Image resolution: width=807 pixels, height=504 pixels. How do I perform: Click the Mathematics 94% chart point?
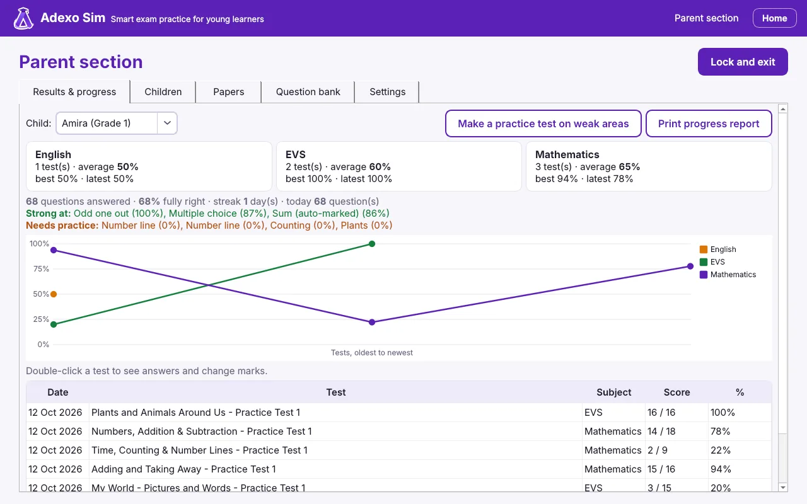[54, 250]
